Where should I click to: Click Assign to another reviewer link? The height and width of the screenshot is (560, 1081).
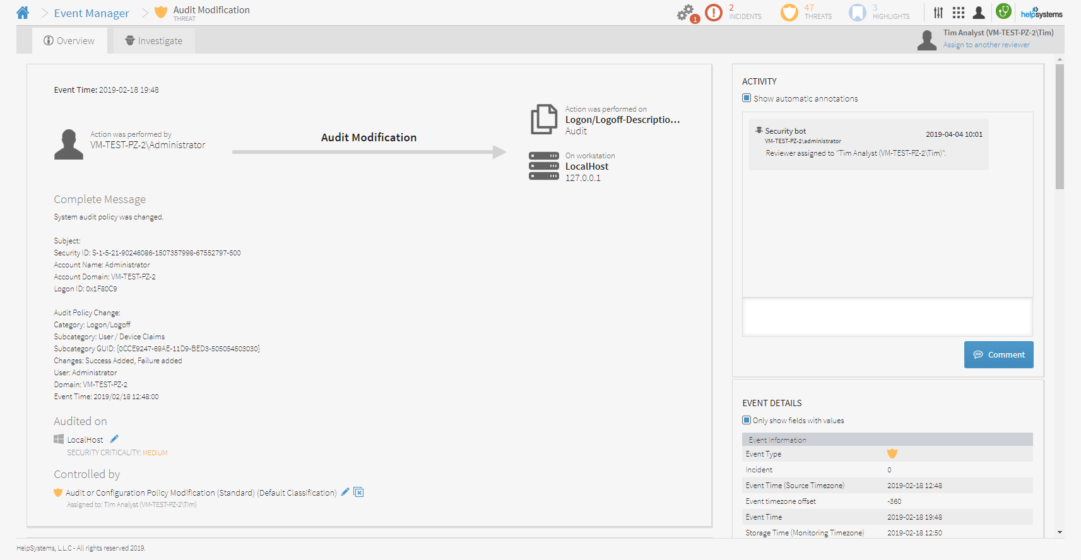click(986, 45)
